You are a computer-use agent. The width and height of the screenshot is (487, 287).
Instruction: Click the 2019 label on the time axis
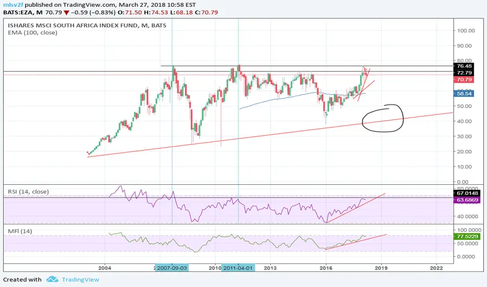pyautogui.click(x=381, y=268)
